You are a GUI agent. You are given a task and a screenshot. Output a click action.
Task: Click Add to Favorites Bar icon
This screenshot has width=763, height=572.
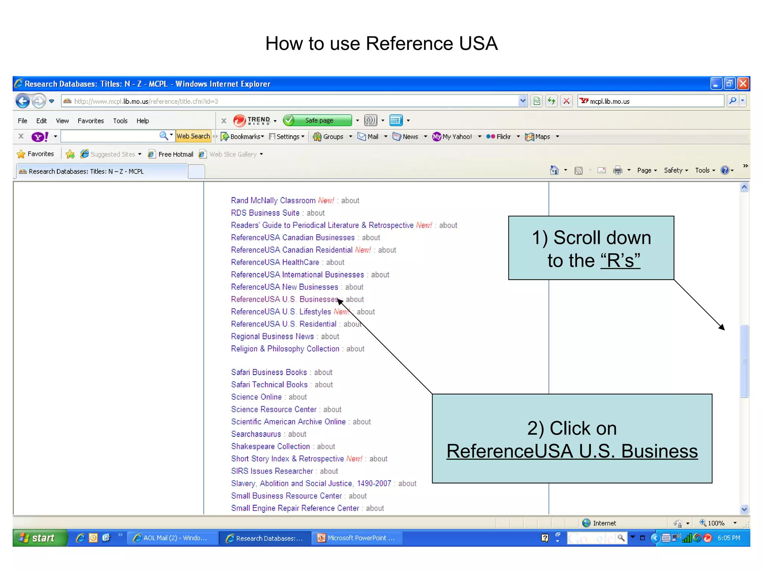(x=70, y=154)
